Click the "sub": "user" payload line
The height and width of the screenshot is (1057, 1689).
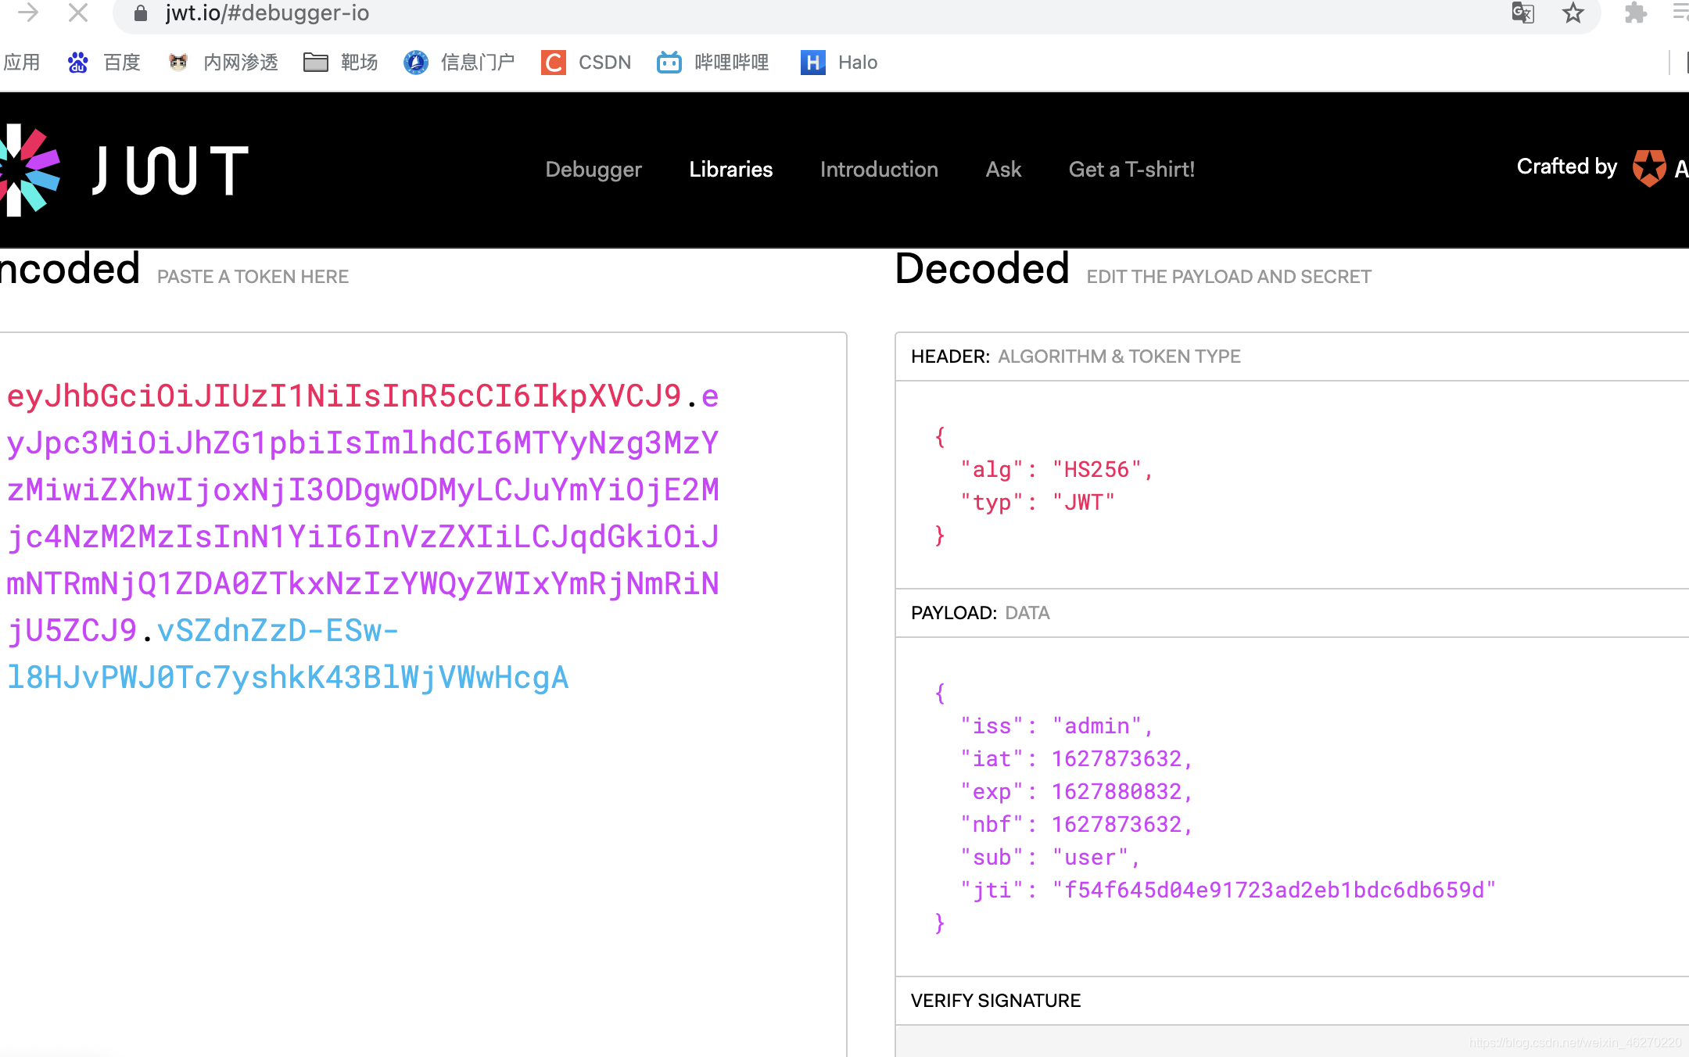(1049, 858)
